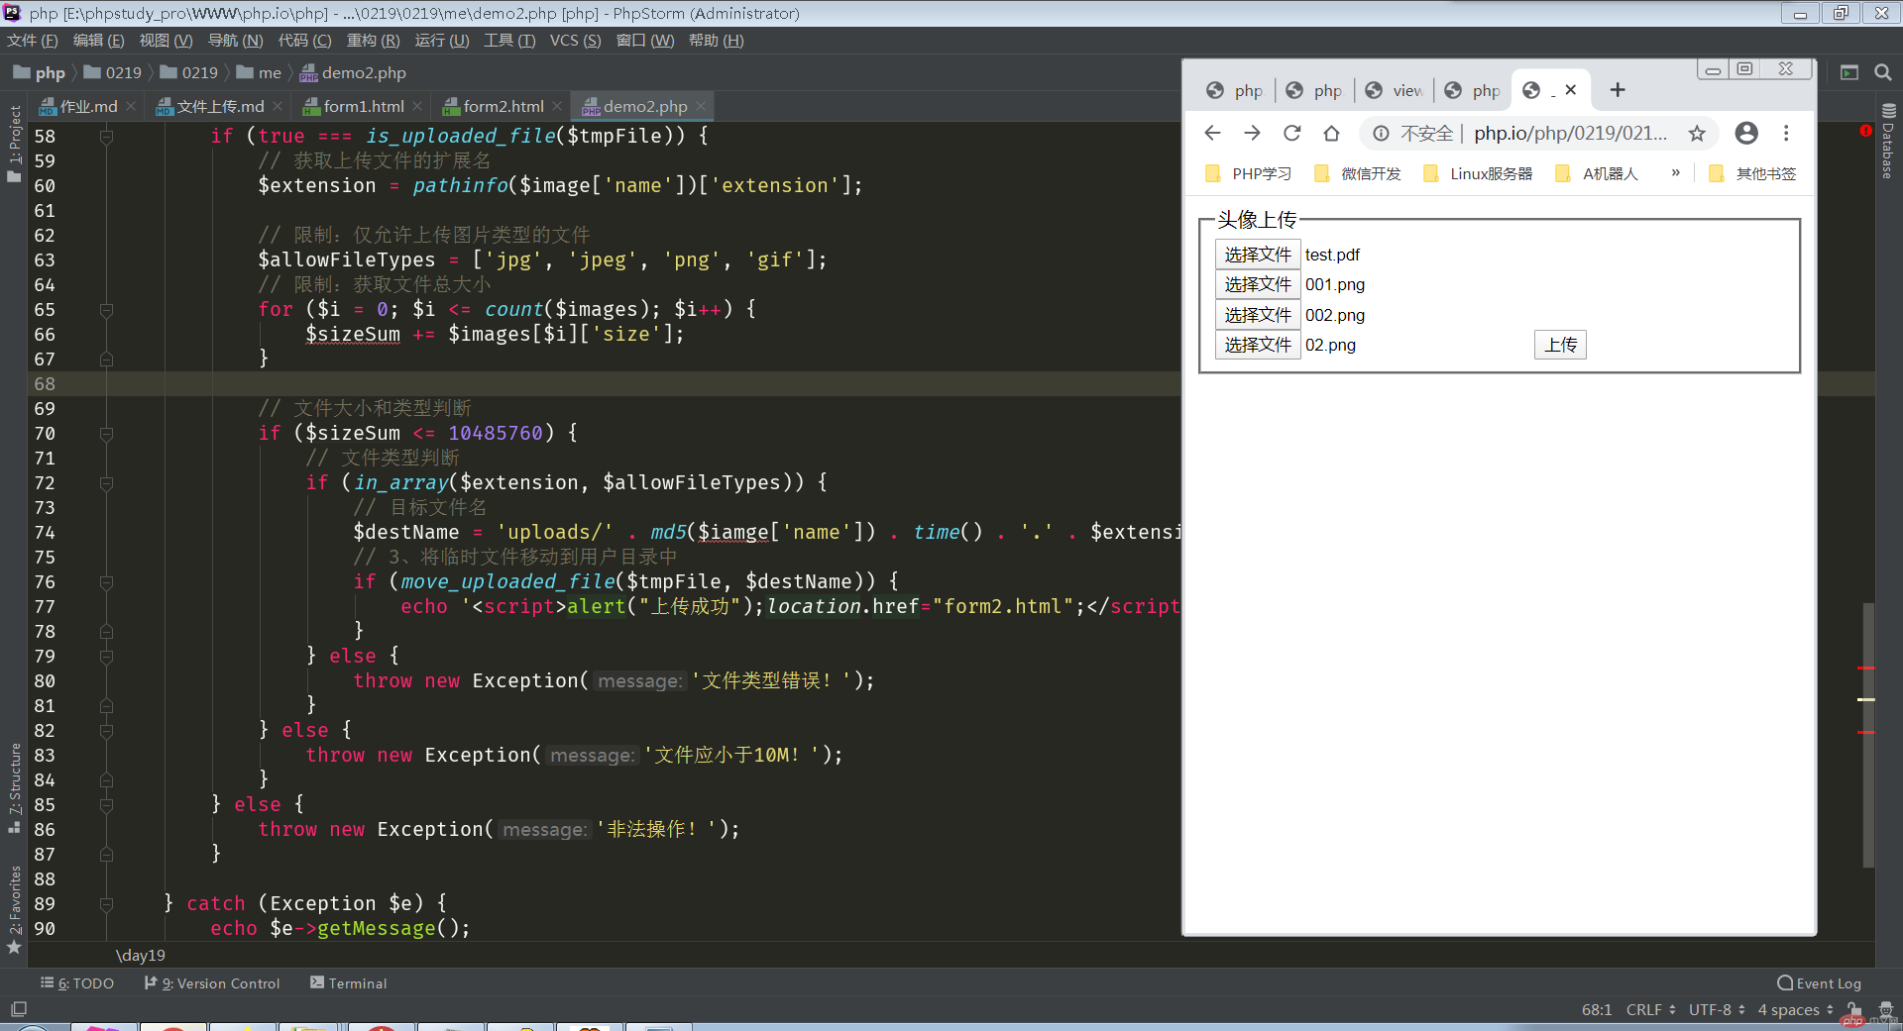Collapse the in_array fold at line 72
The image size is (1903, 1031).
(106, 482)
